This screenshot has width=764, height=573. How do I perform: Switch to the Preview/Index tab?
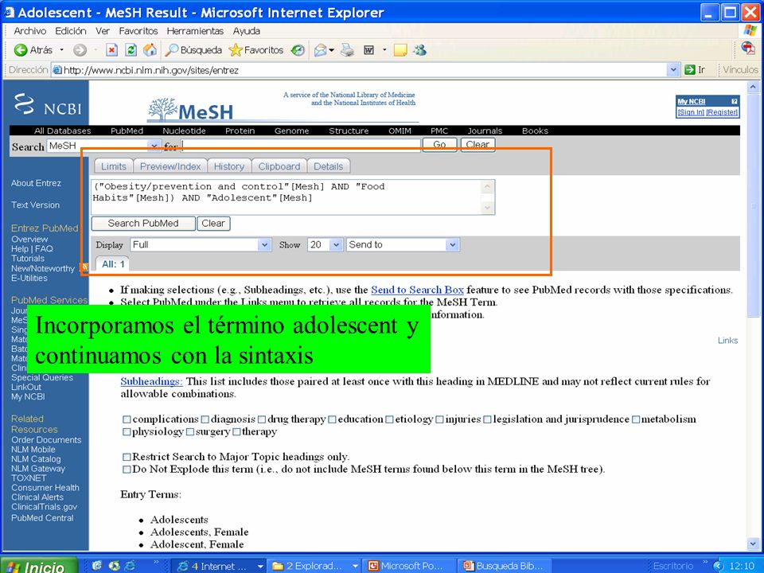[x=170, y=166]
